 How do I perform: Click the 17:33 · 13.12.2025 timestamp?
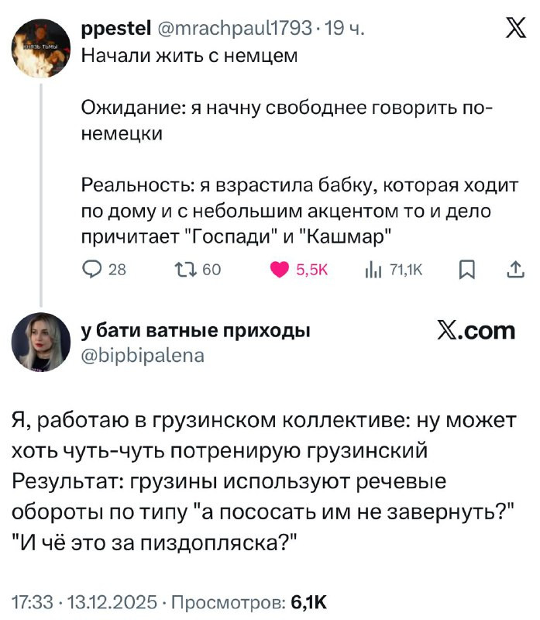[x=81, y=602]
